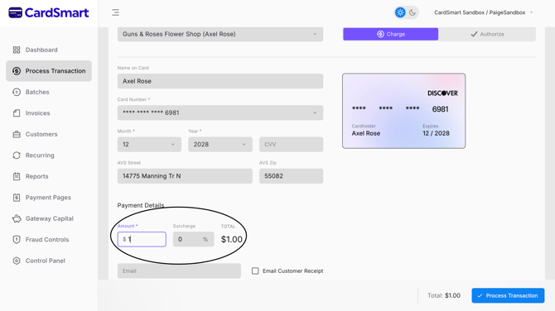The height and width of the screenshot is (311, 555).
Task: Click the Amount input field
Action: tap(142, 239)
